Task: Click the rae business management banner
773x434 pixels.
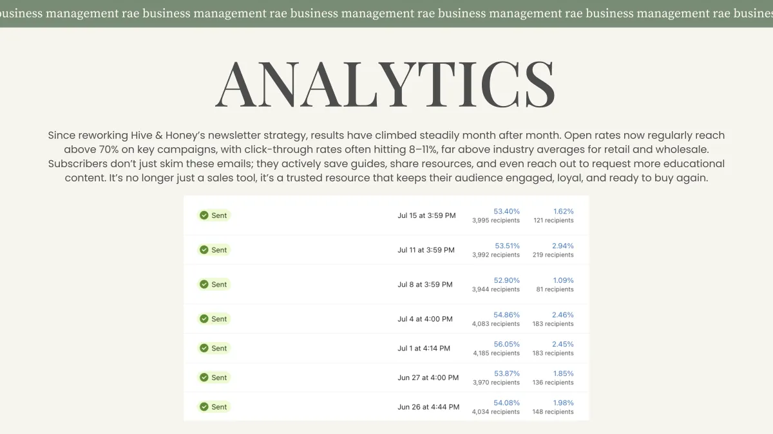Action: pos(386,14)
